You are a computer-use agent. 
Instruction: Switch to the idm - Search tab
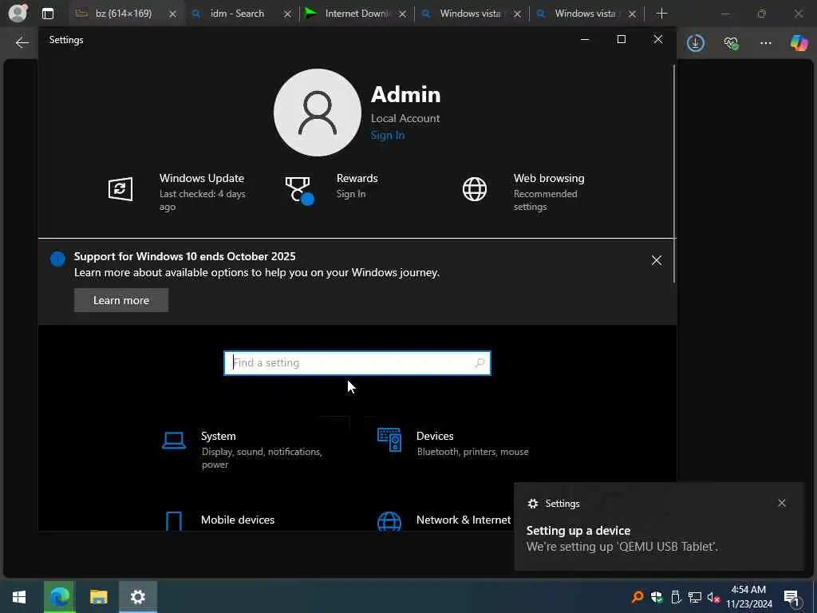point(237,14)
